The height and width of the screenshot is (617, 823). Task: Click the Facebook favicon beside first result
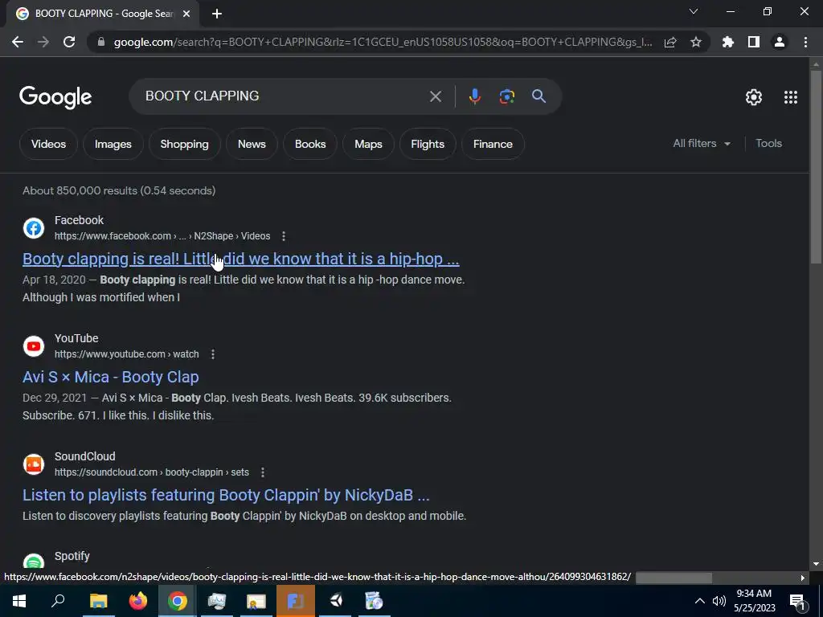pyautogui.click(x=34, y=228)
